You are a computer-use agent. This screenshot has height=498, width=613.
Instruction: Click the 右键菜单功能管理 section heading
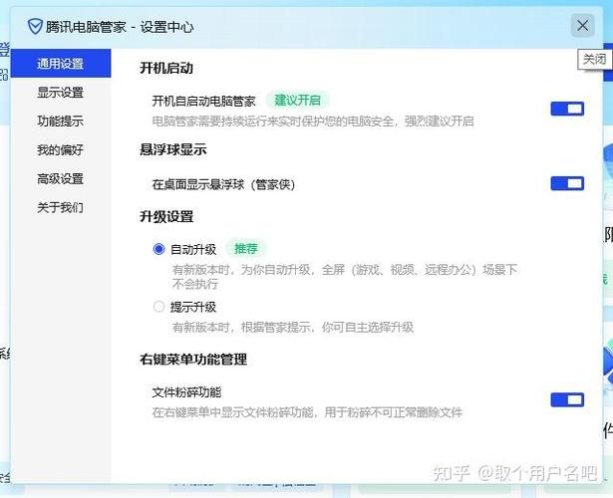coord(193,360)
